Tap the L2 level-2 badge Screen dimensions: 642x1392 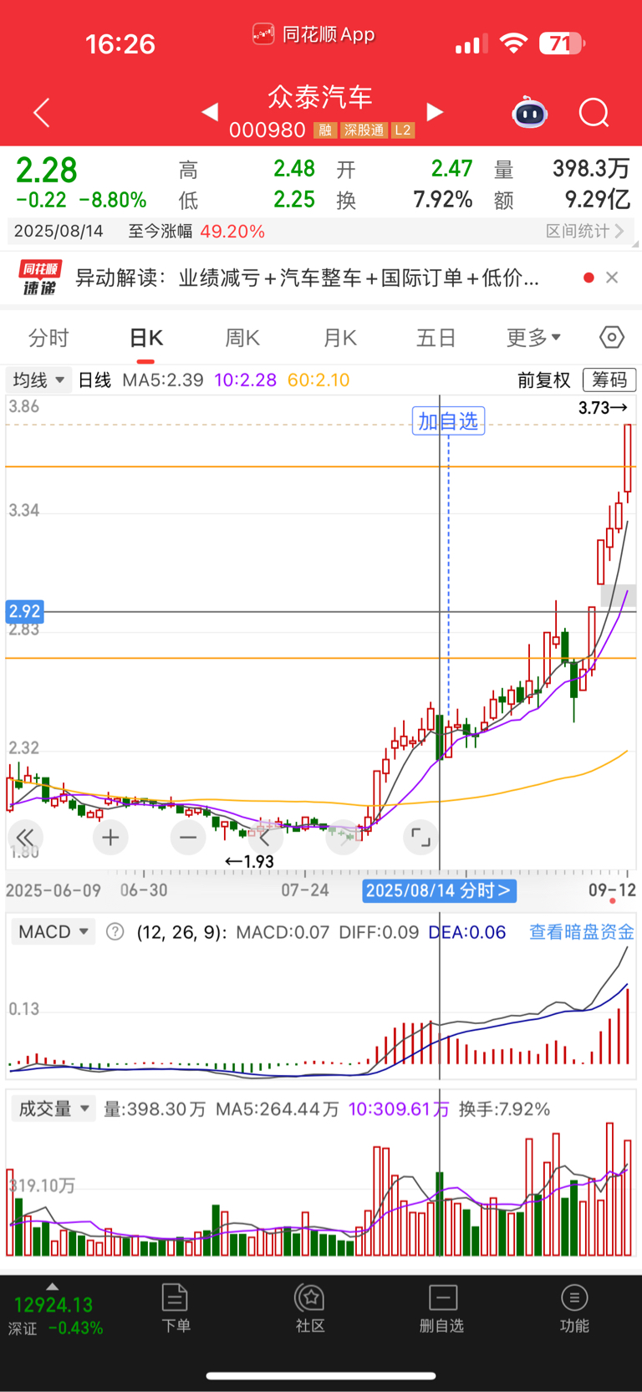[403, 130]
